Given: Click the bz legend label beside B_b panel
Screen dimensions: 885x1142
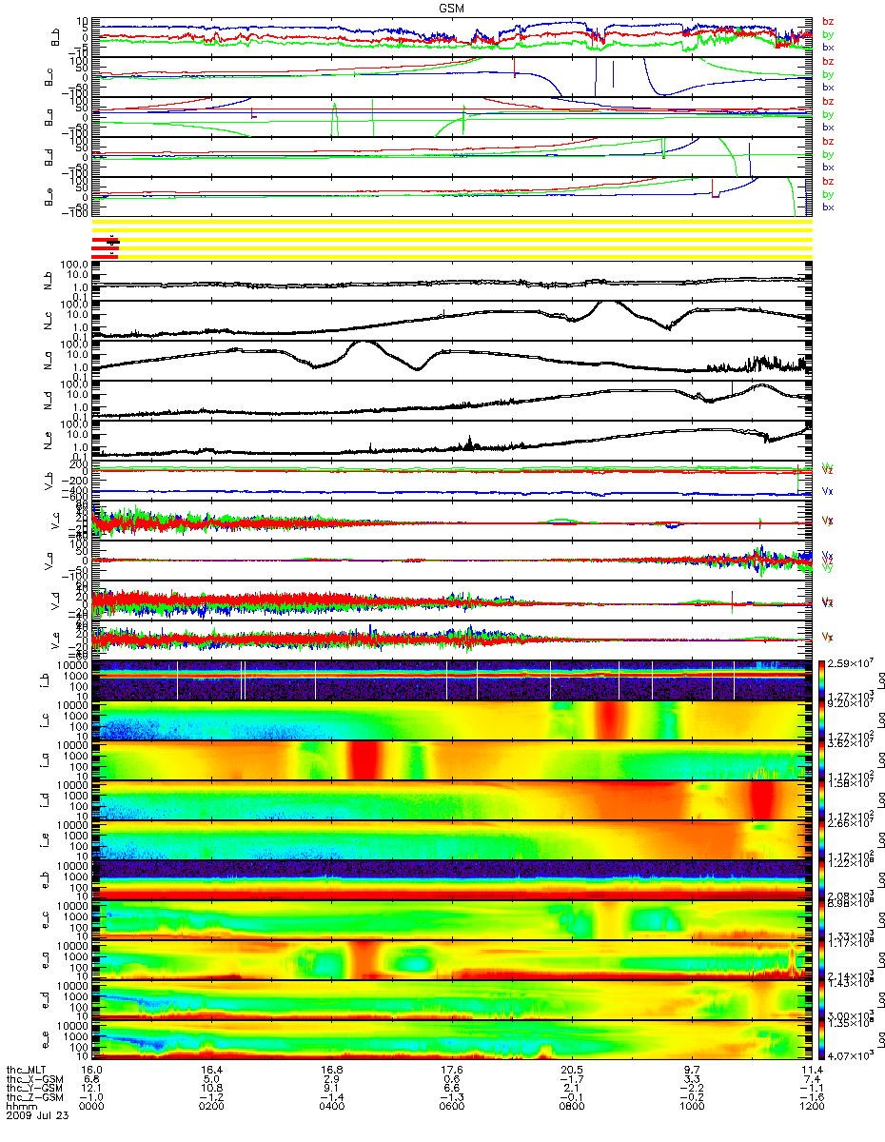Looking at the screenshot, I should 827,21.
